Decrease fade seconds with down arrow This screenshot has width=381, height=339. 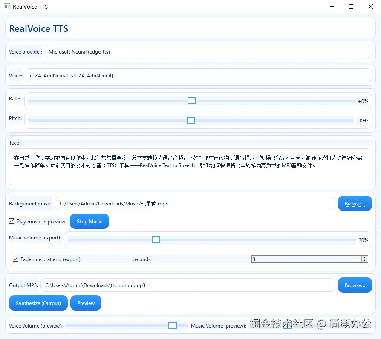coord(364,261)
